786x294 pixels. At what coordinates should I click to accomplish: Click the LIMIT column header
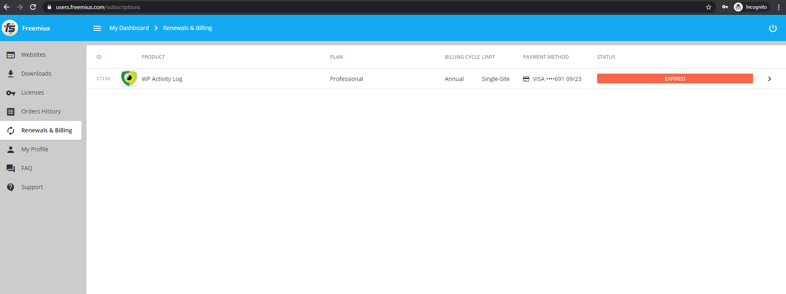(x=488, y=57)
